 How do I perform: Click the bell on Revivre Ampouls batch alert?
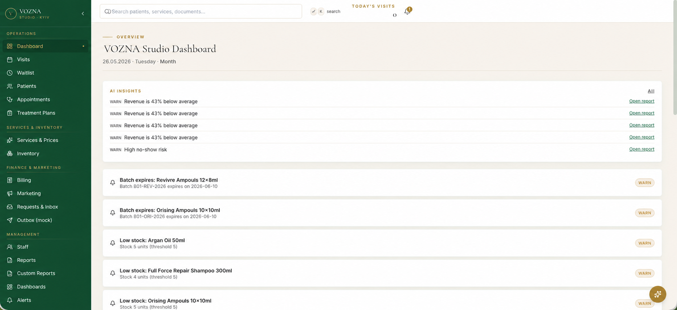pos(113,183)
